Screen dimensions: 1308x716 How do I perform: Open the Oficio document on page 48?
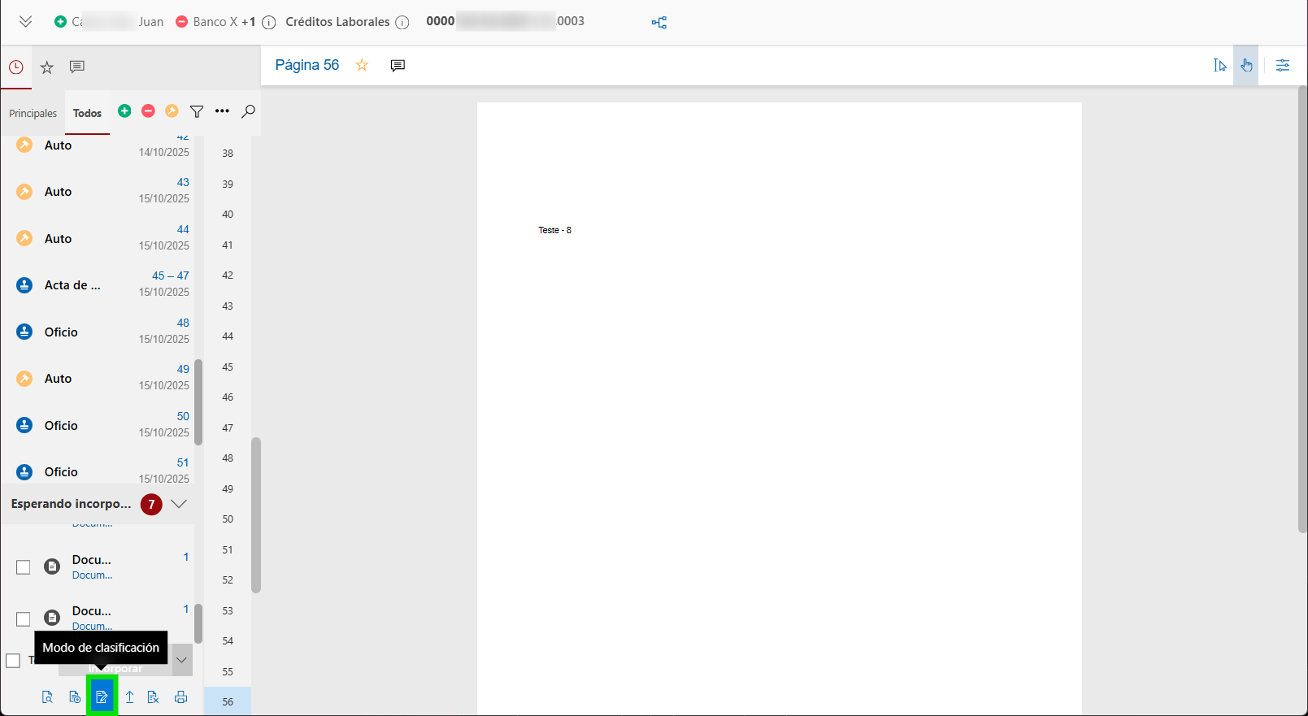(62, 332)
